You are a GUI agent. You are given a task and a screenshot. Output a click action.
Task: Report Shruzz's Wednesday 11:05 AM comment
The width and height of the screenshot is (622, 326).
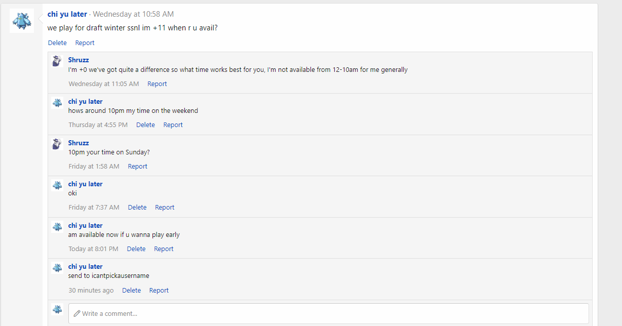[157, 84]
